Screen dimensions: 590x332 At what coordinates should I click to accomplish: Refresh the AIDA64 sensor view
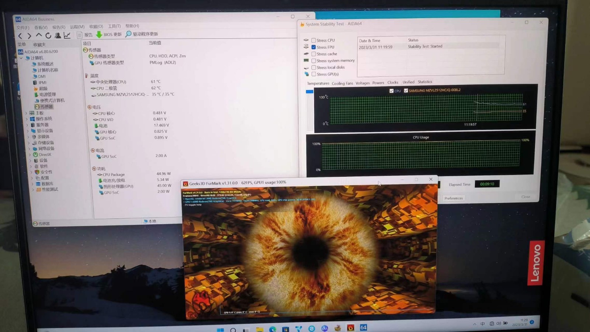48,35
